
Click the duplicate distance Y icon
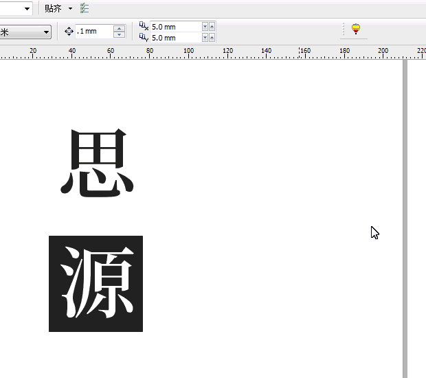(x=144, y=37)
